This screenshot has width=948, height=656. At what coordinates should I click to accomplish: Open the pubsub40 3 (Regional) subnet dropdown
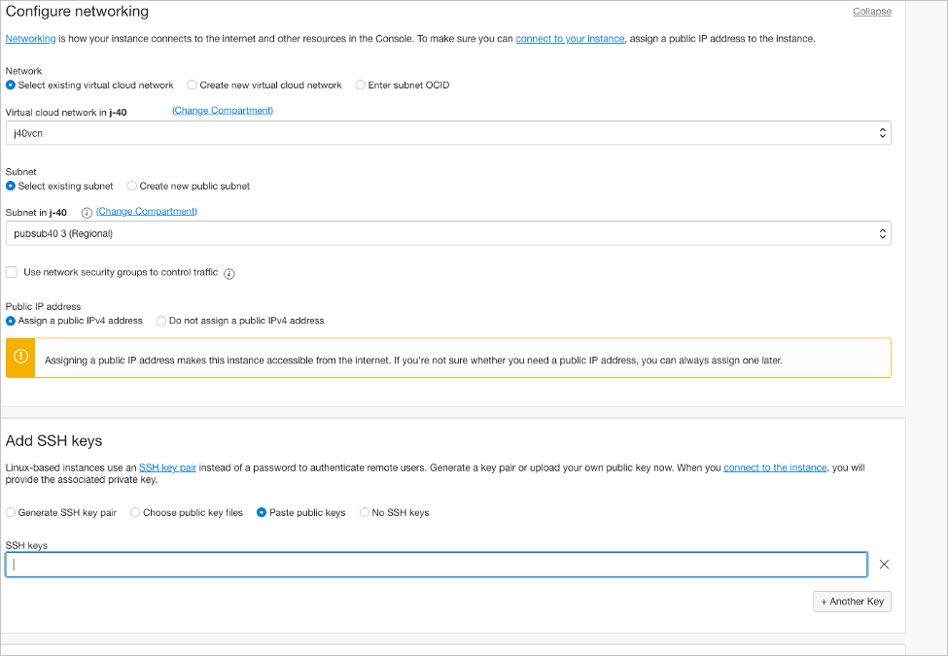pyautogui.click(x=448, y=233)
